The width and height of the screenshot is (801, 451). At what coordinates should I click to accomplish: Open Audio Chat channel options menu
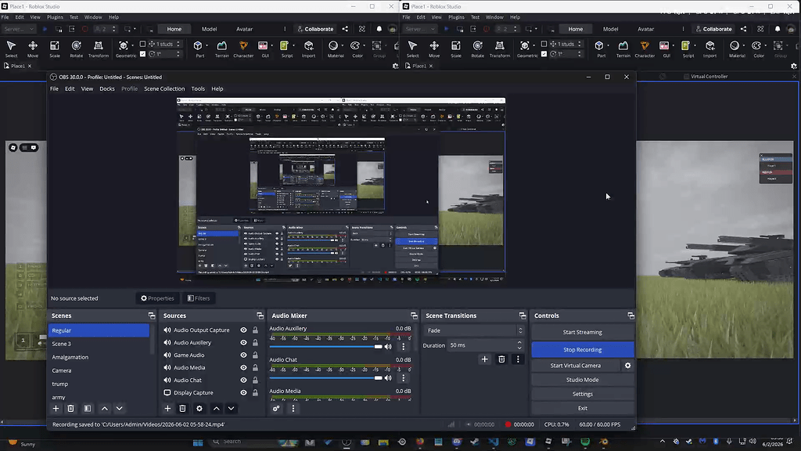coord(403,378)
